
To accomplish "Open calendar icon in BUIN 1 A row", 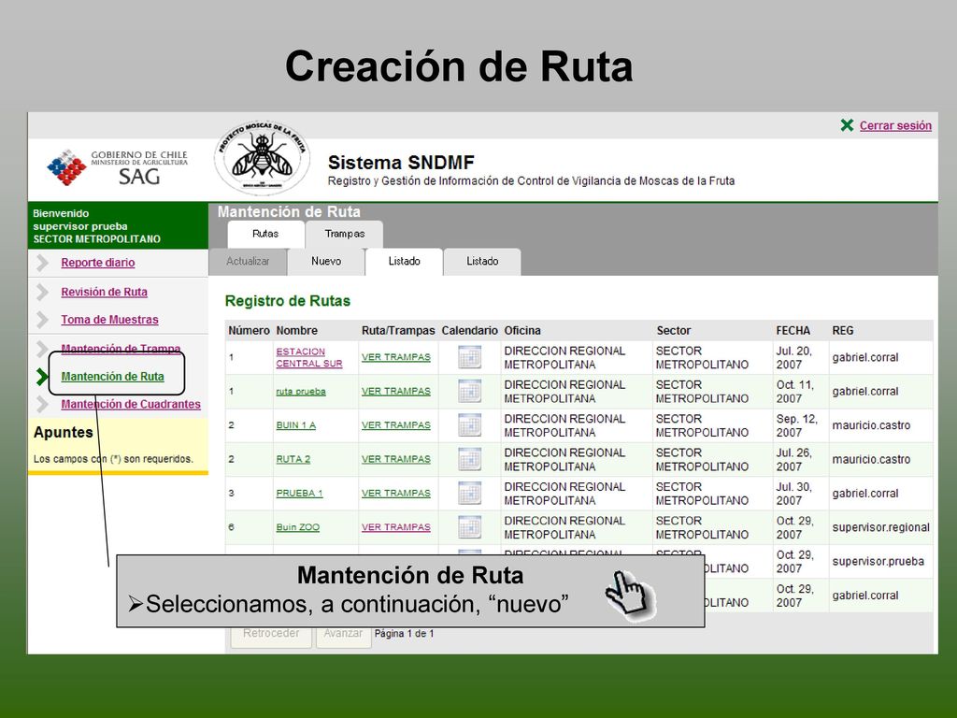I will tap(469, 425).
